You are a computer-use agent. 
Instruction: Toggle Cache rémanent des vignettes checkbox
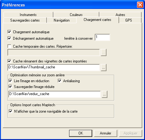pyautogui.click(x=9, y=61)
